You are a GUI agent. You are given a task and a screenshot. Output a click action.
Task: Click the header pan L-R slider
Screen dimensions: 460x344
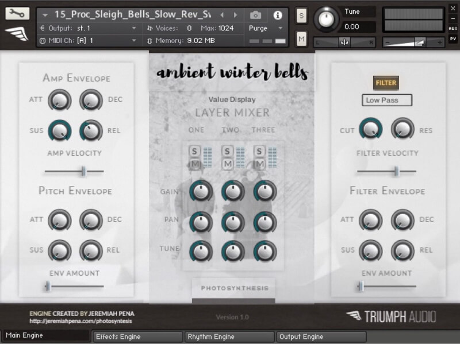point(344,42)
